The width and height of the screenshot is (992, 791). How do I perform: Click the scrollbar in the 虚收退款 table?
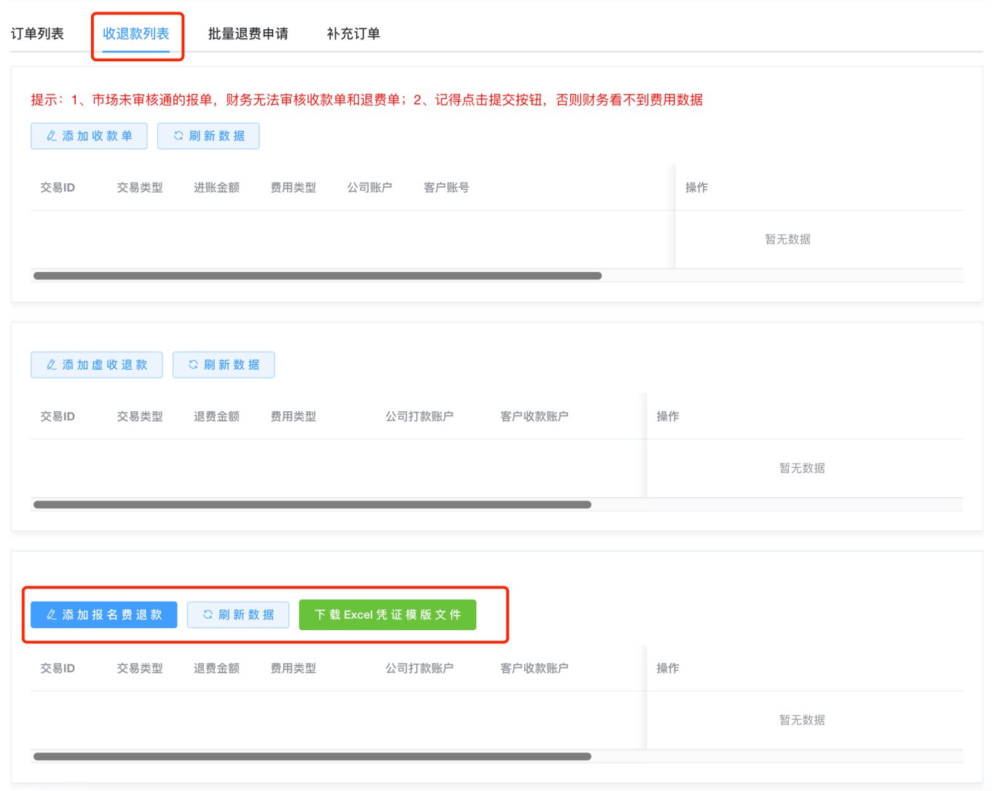(x=312, y=504)
